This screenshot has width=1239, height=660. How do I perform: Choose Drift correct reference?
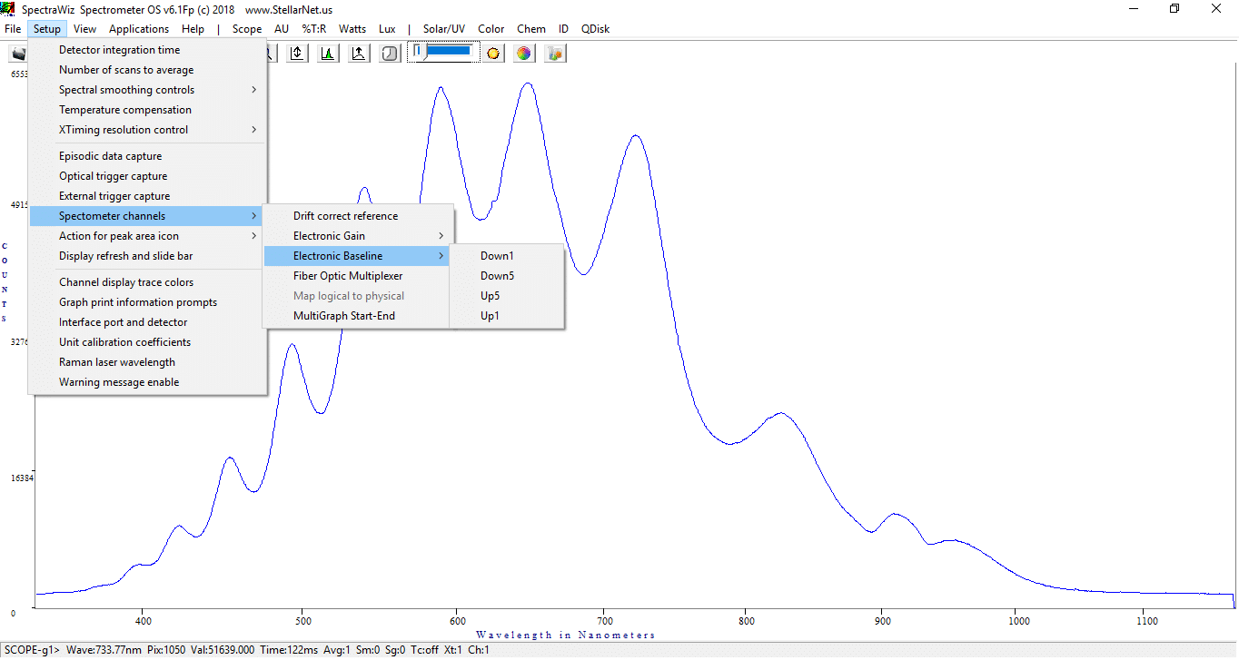click(x=358, y=216)
